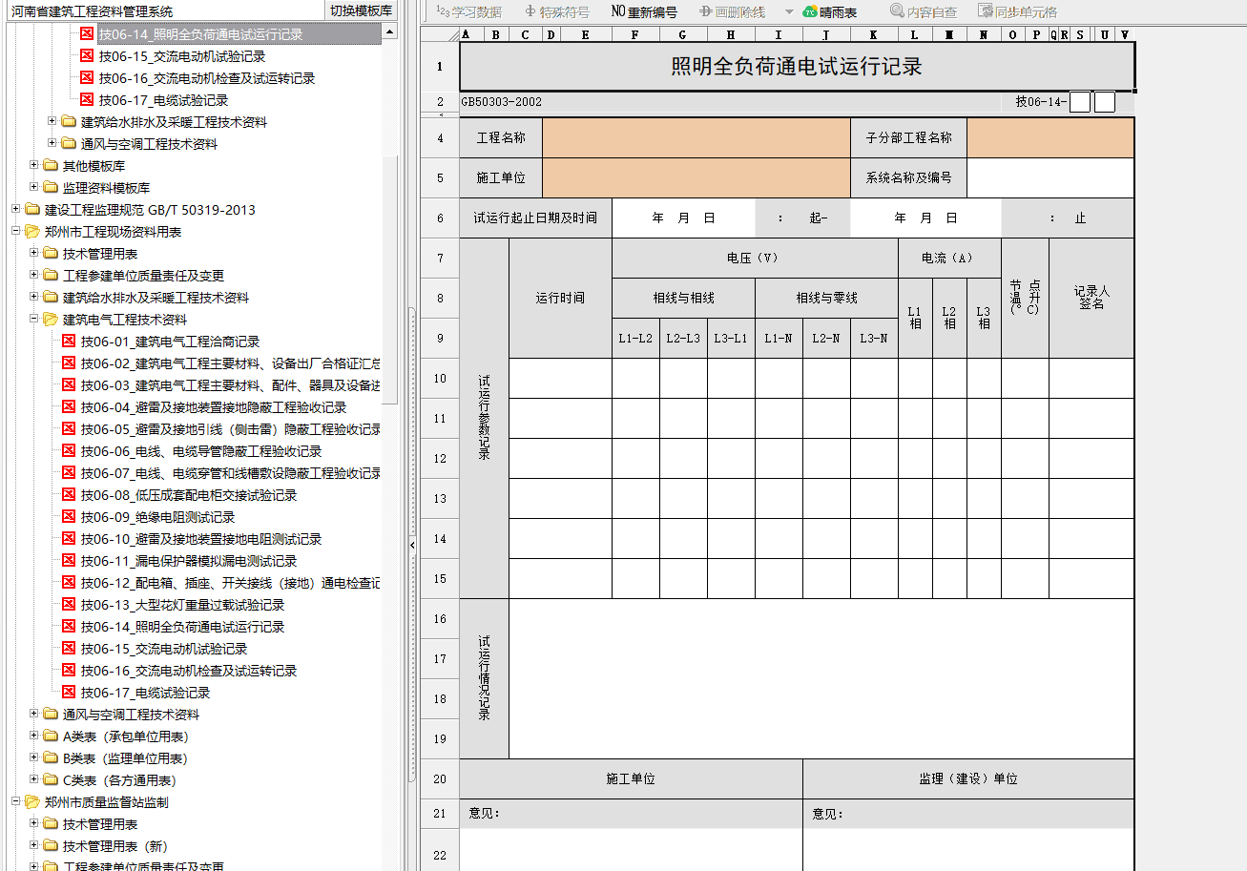This screenshot has height=871, width=1247.
Task: Click the file icon of 技06-05 避雷及接地引线 entry
Action: (x=69, y=429)
